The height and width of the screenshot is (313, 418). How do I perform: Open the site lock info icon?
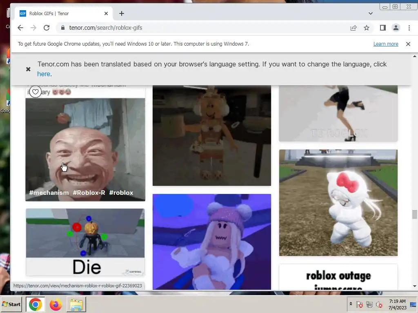click(x=63, y=28)
